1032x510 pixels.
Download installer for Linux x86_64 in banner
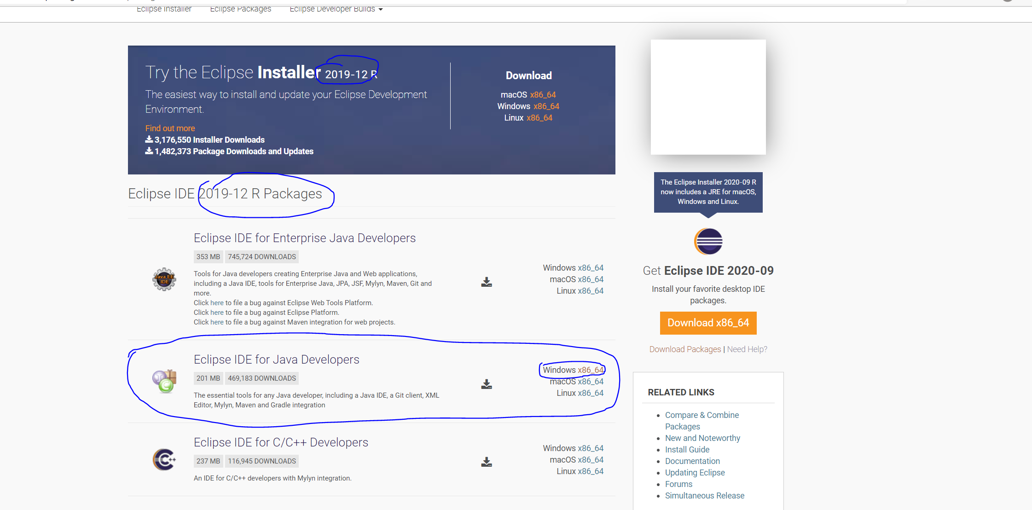pyautogui.click(x=539, y=117)
